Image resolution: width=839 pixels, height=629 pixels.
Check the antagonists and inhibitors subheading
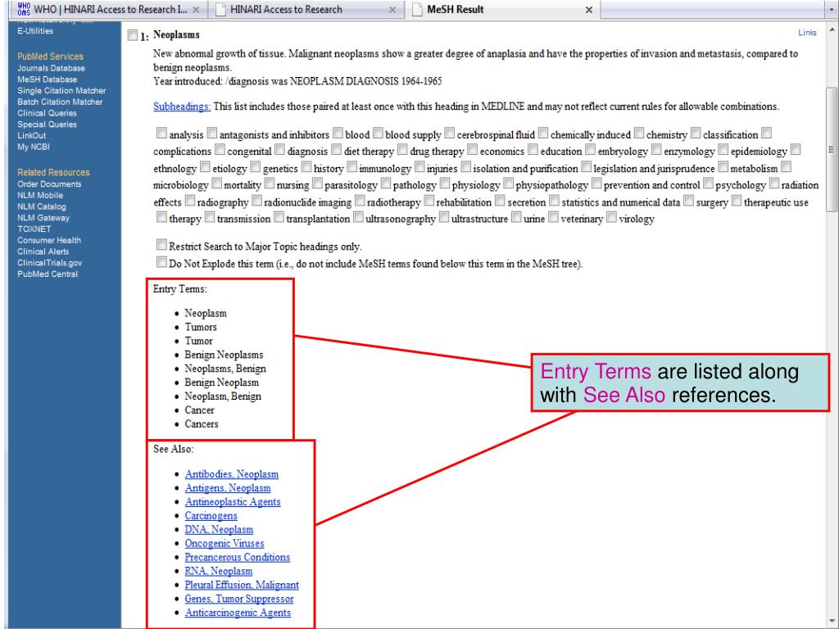(x=212, y=133)
